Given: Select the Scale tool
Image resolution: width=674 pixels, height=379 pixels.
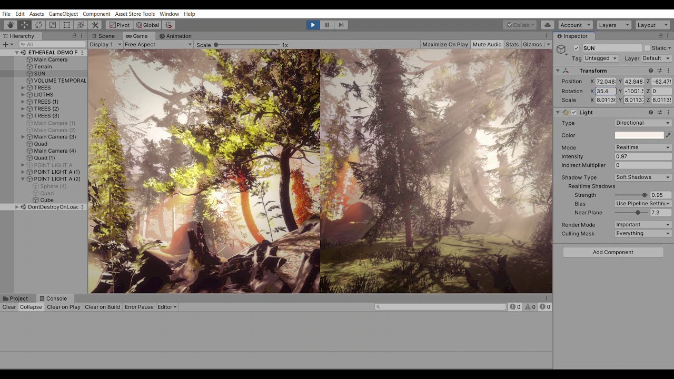Looking at the screenshot, I should [53, 25].
